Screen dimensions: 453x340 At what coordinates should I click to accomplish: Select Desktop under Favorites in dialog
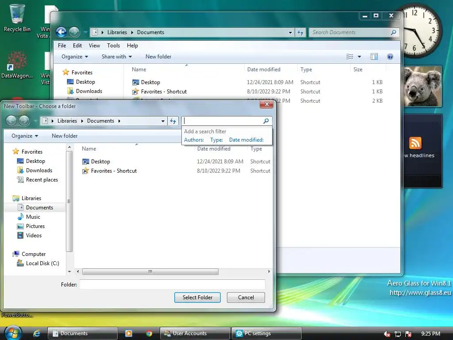click(35, 161)
